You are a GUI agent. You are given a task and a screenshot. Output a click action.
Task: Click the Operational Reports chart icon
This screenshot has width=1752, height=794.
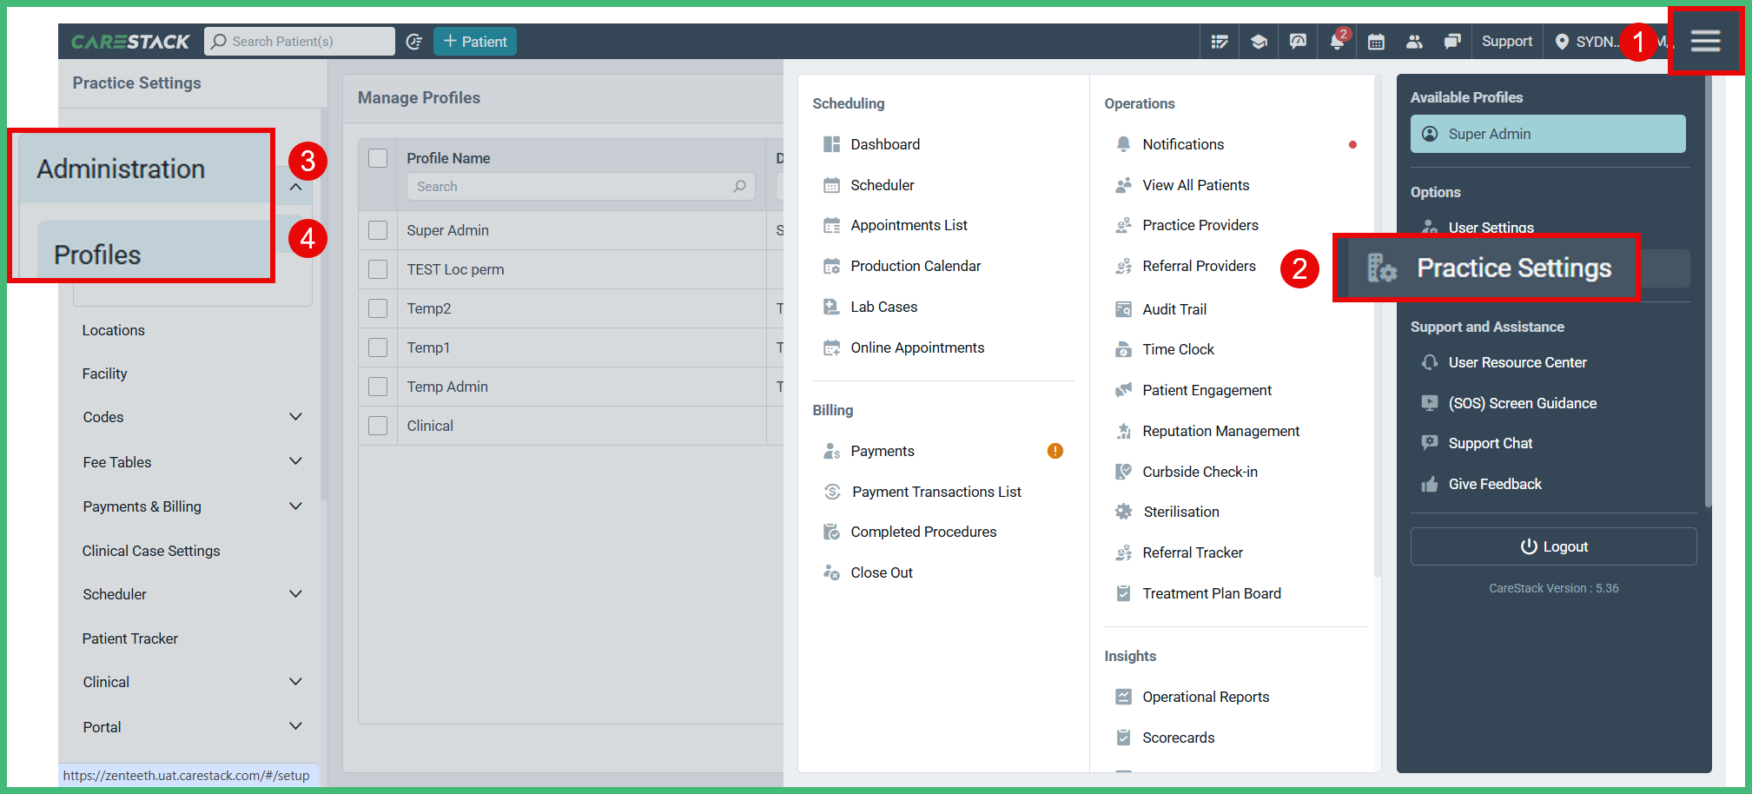[x=1123, y=697]
